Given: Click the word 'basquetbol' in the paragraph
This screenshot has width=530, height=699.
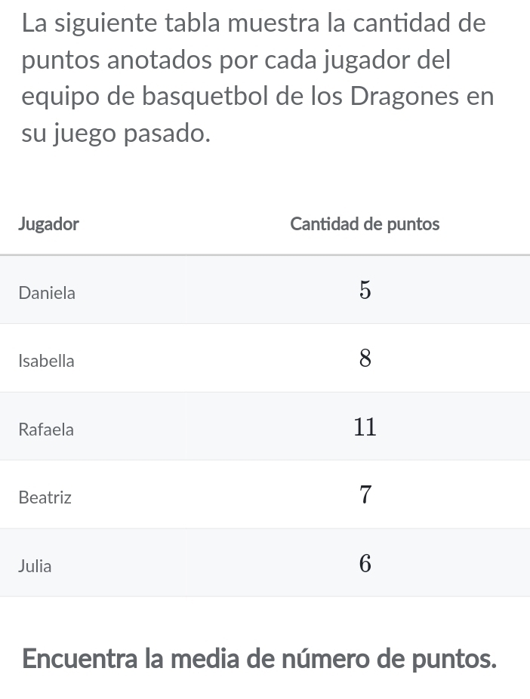Looking at the screenshot, I should (x=205, y=97).
